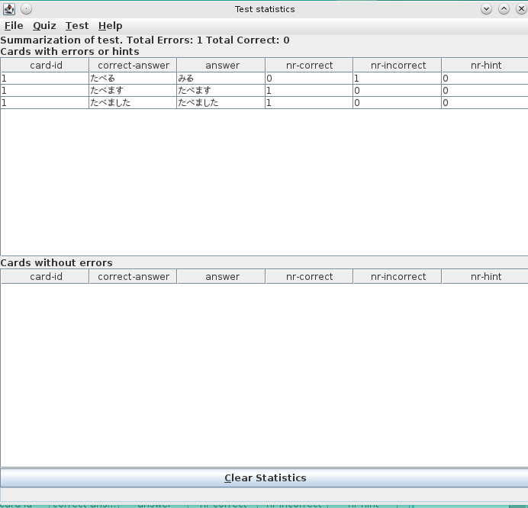
Task: Click card-id header in Cards without errors table
Action: coord(45,276)
